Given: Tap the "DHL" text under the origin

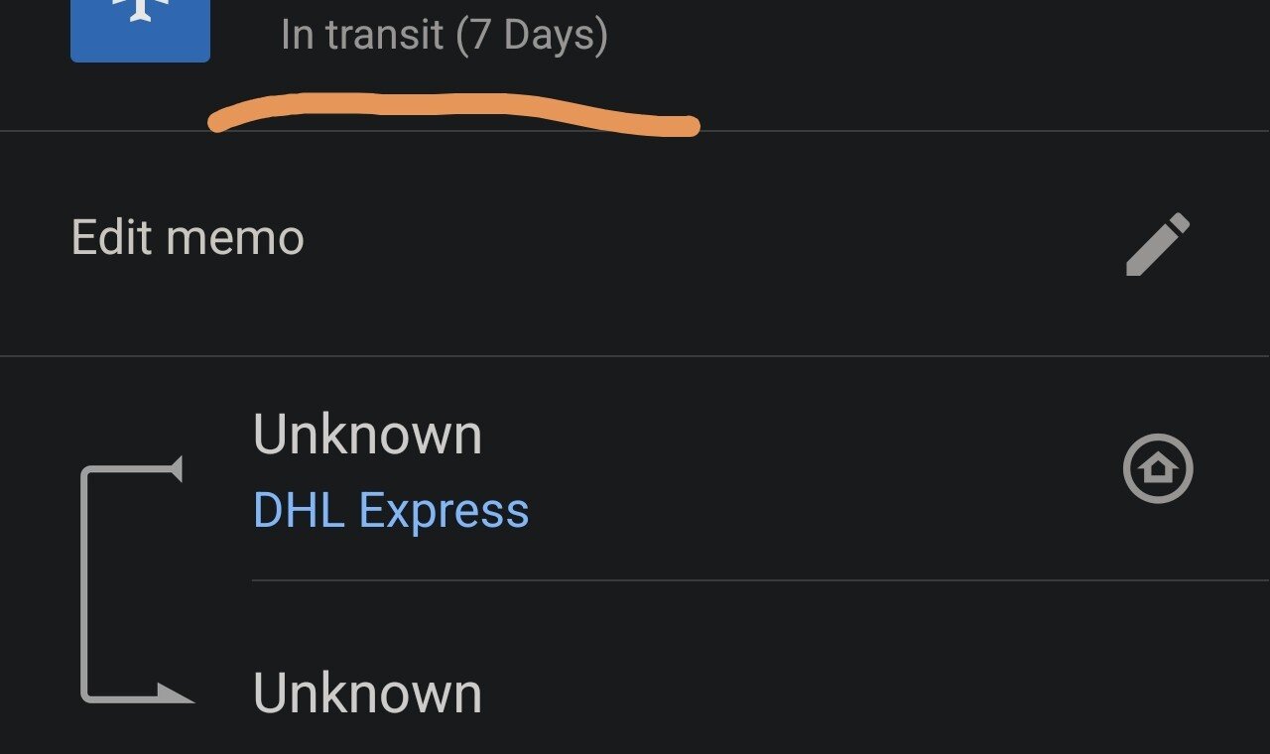Looking at the screenshot, I should click(299, 511).
